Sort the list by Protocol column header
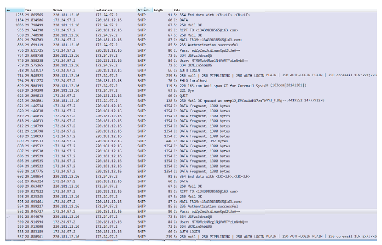The image size is (382, 245). coord(143,10)
